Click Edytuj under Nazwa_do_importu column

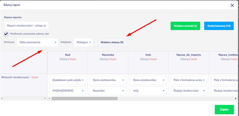tap(184, 59)
